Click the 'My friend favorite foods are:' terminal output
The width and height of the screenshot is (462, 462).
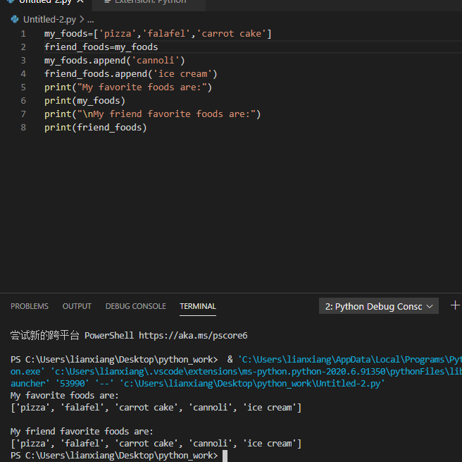pos(82,432)
